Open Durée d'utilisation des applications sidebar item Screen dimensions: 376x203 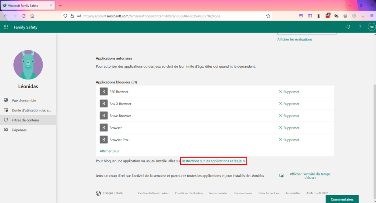pos(28,110)
